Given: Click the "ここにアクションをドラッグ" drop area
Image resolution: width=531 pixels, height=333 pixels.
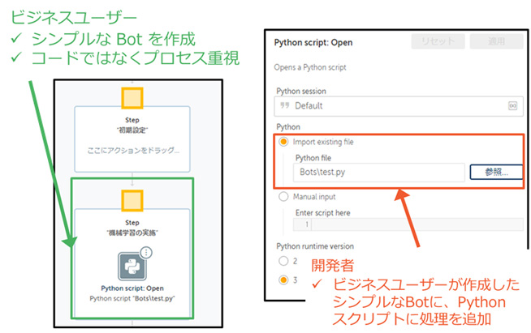Looking at the screenshot, I should (132, 150).
